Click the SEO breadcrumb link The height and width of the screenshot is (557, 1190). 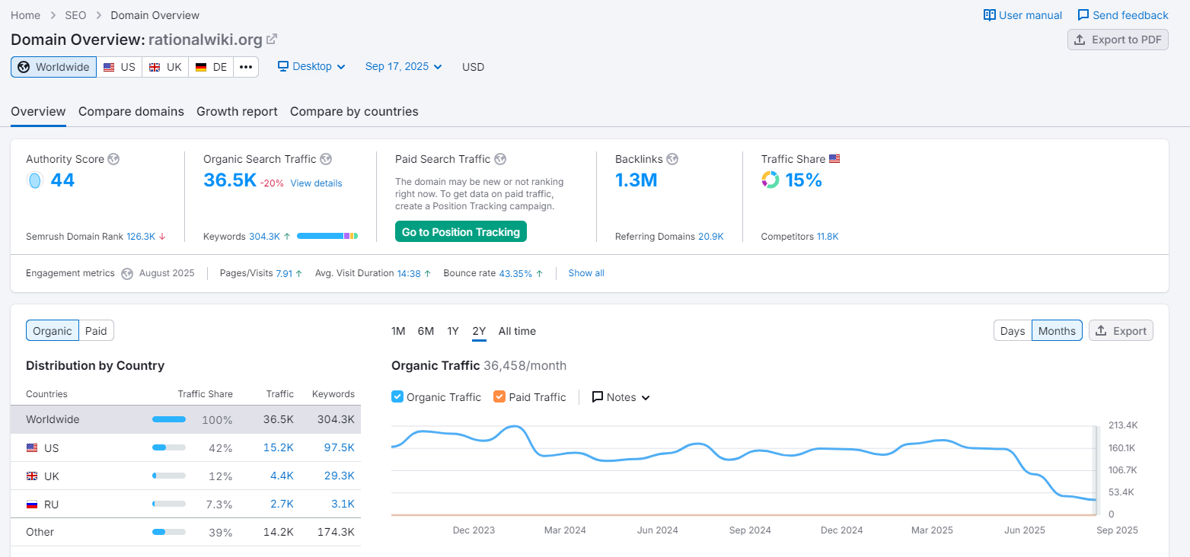pyautogui.click(x=75, y=15)
